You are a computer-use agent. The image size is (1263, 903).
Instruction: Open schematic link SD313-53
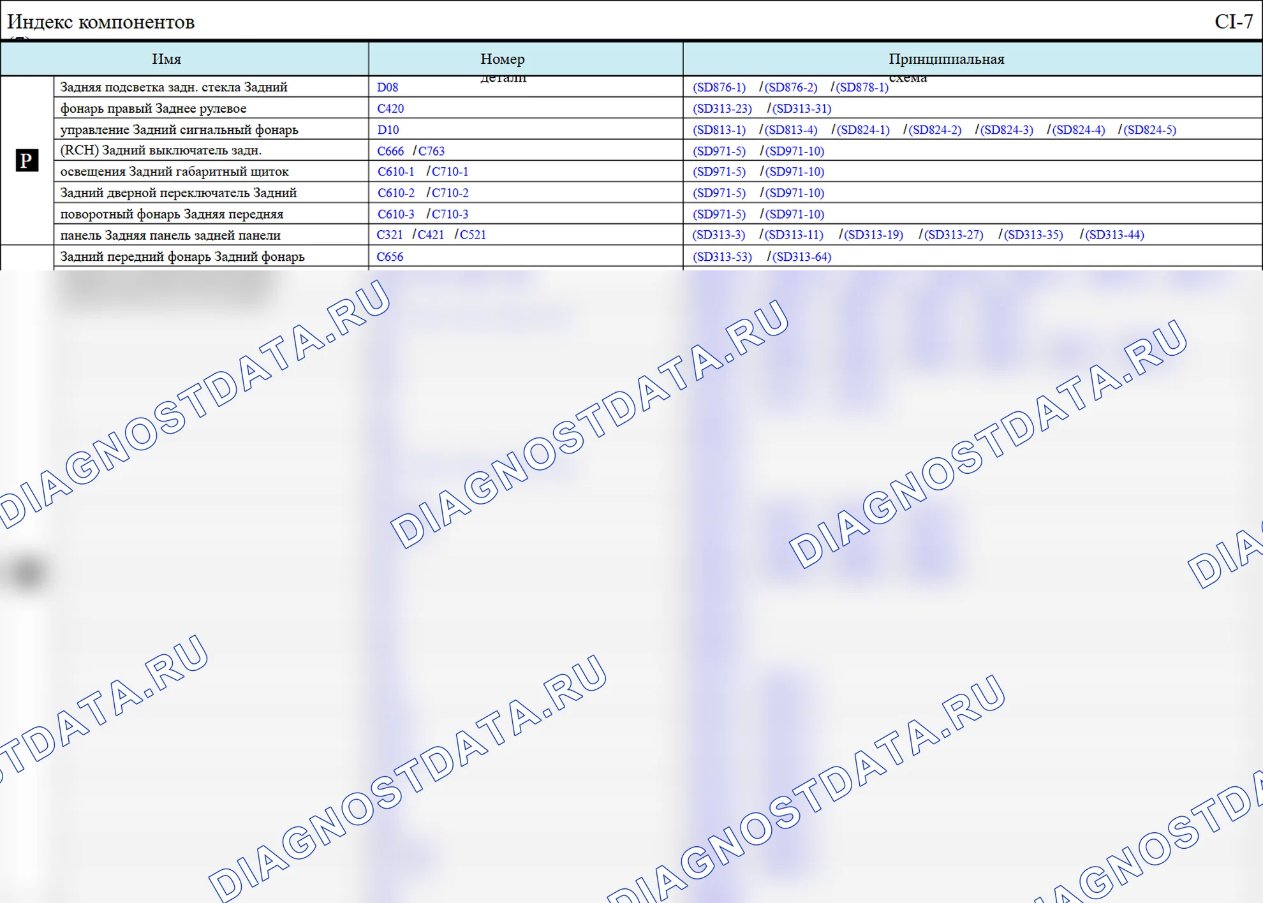pyautogui.click(x=722, y=257)
